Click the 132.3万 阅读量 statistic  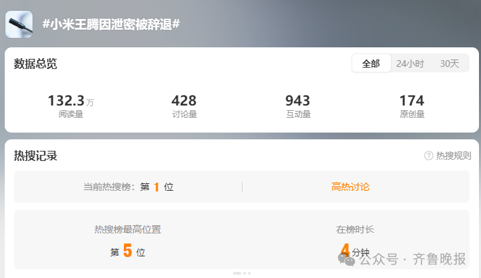tap(71, 106)
